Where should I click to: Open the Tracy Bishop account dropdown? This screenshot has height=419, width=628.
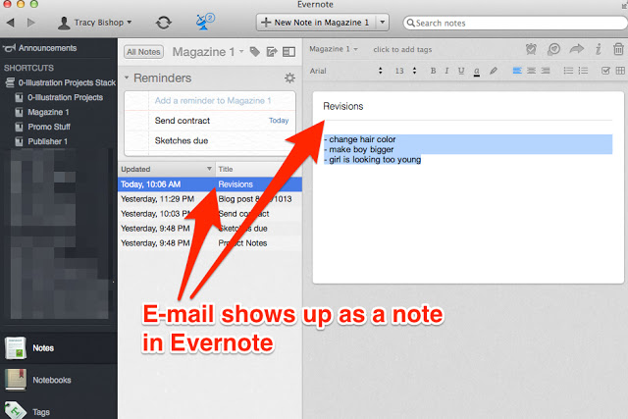(x=96, y=22)
